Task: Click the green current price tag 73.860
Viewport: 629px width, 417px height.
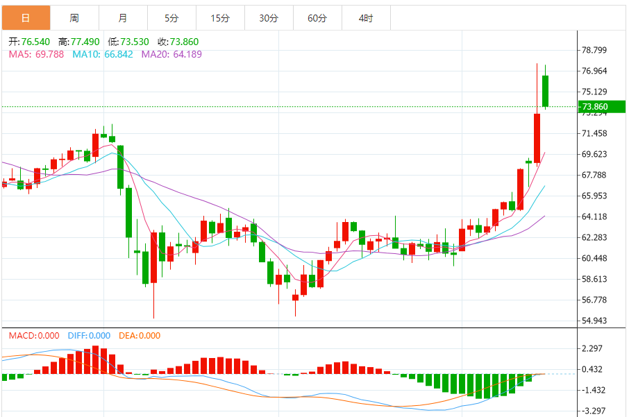Action: [x=601, y=107]
